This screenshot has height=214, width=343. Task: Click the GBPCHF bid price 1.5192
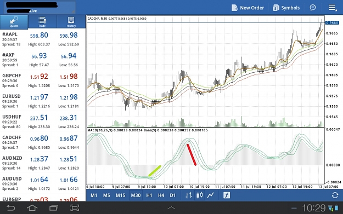tap(39, 77)
